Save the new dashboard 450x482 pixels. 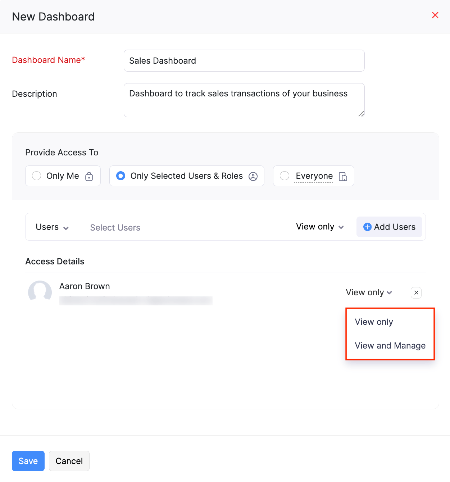click(x=28, y=461)
